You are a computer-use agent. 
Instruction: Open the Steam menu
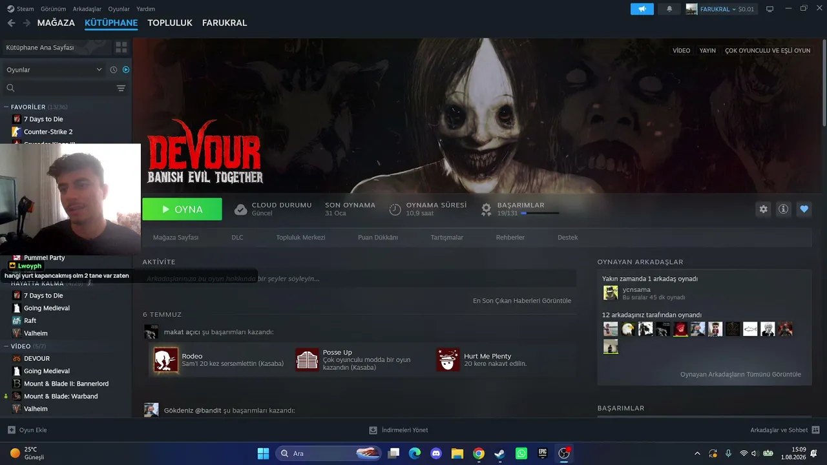[x=21, y=9]
